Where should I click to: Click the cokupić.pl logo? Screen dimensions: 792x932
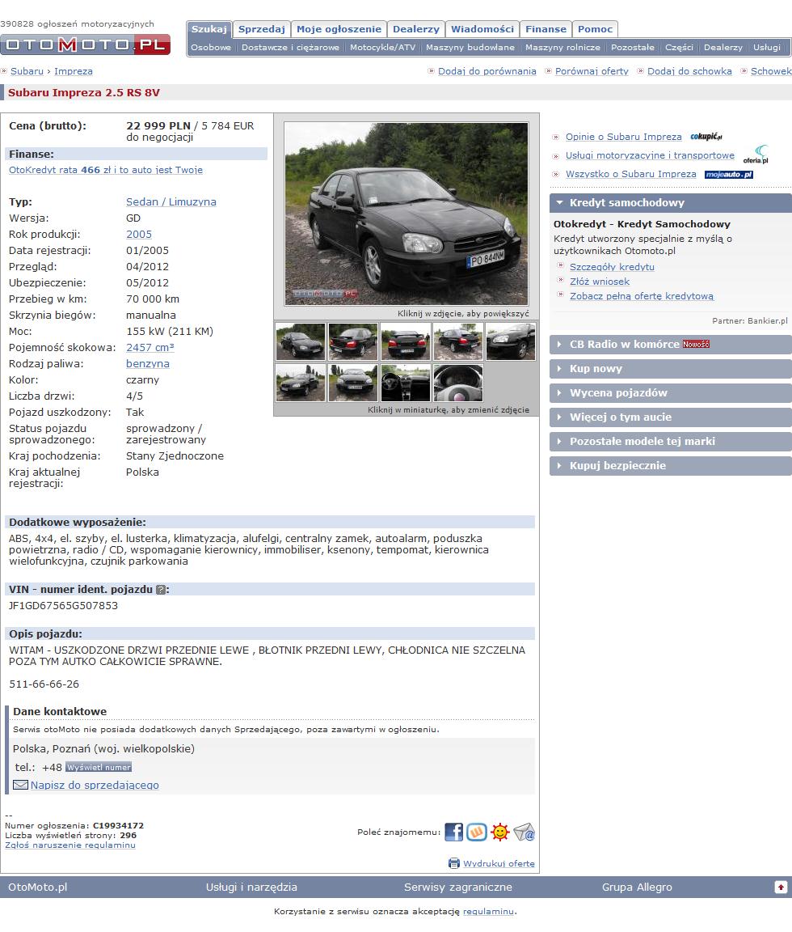706,137
